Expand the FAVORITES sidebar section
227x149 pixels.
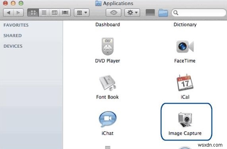click(x=16, y=25)
